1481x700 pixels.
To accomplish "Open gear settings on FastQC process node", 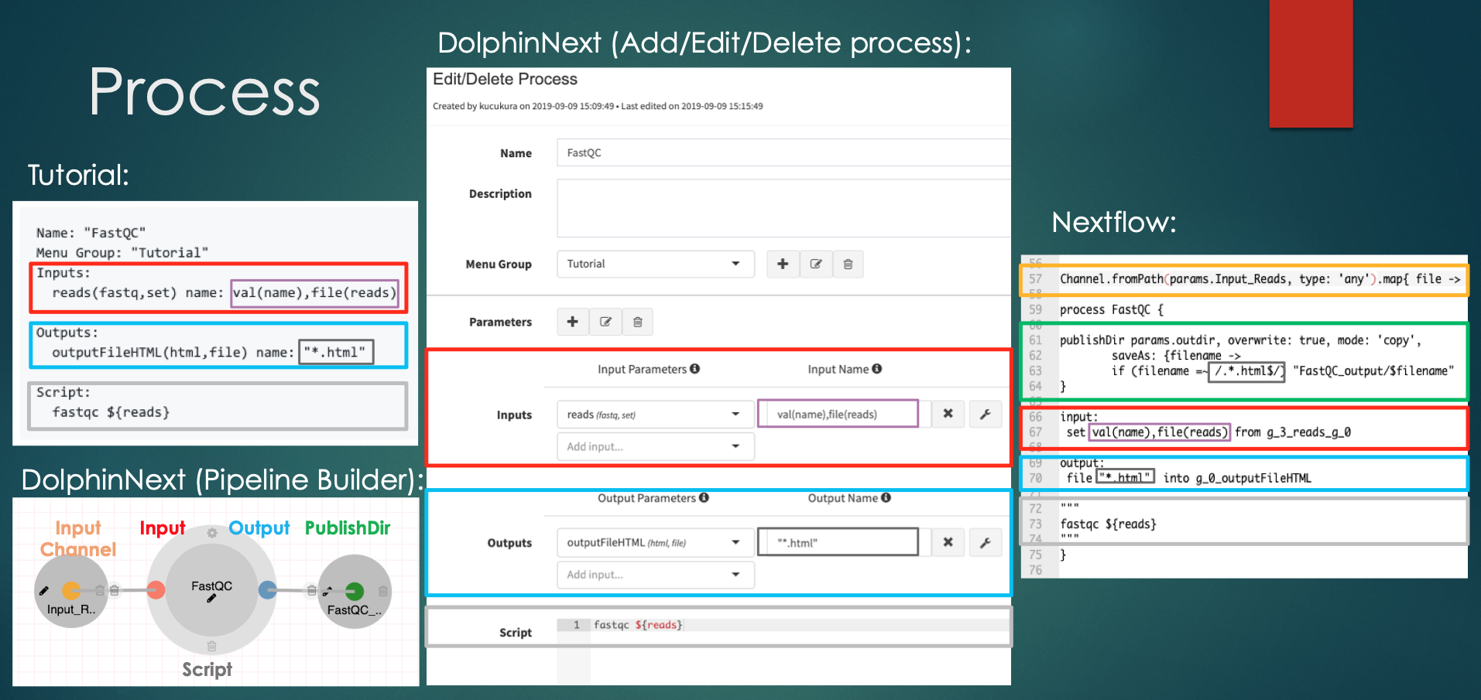I will click(x=212, y=532).
